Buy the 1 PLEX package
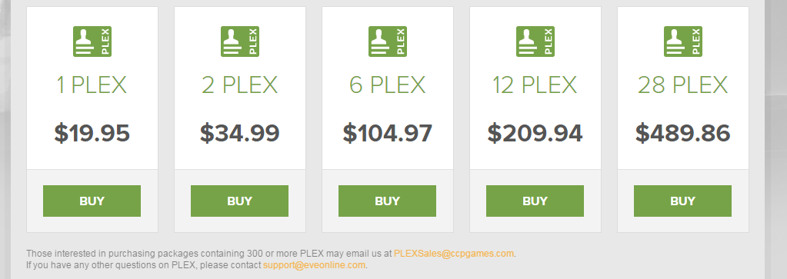 92,201
